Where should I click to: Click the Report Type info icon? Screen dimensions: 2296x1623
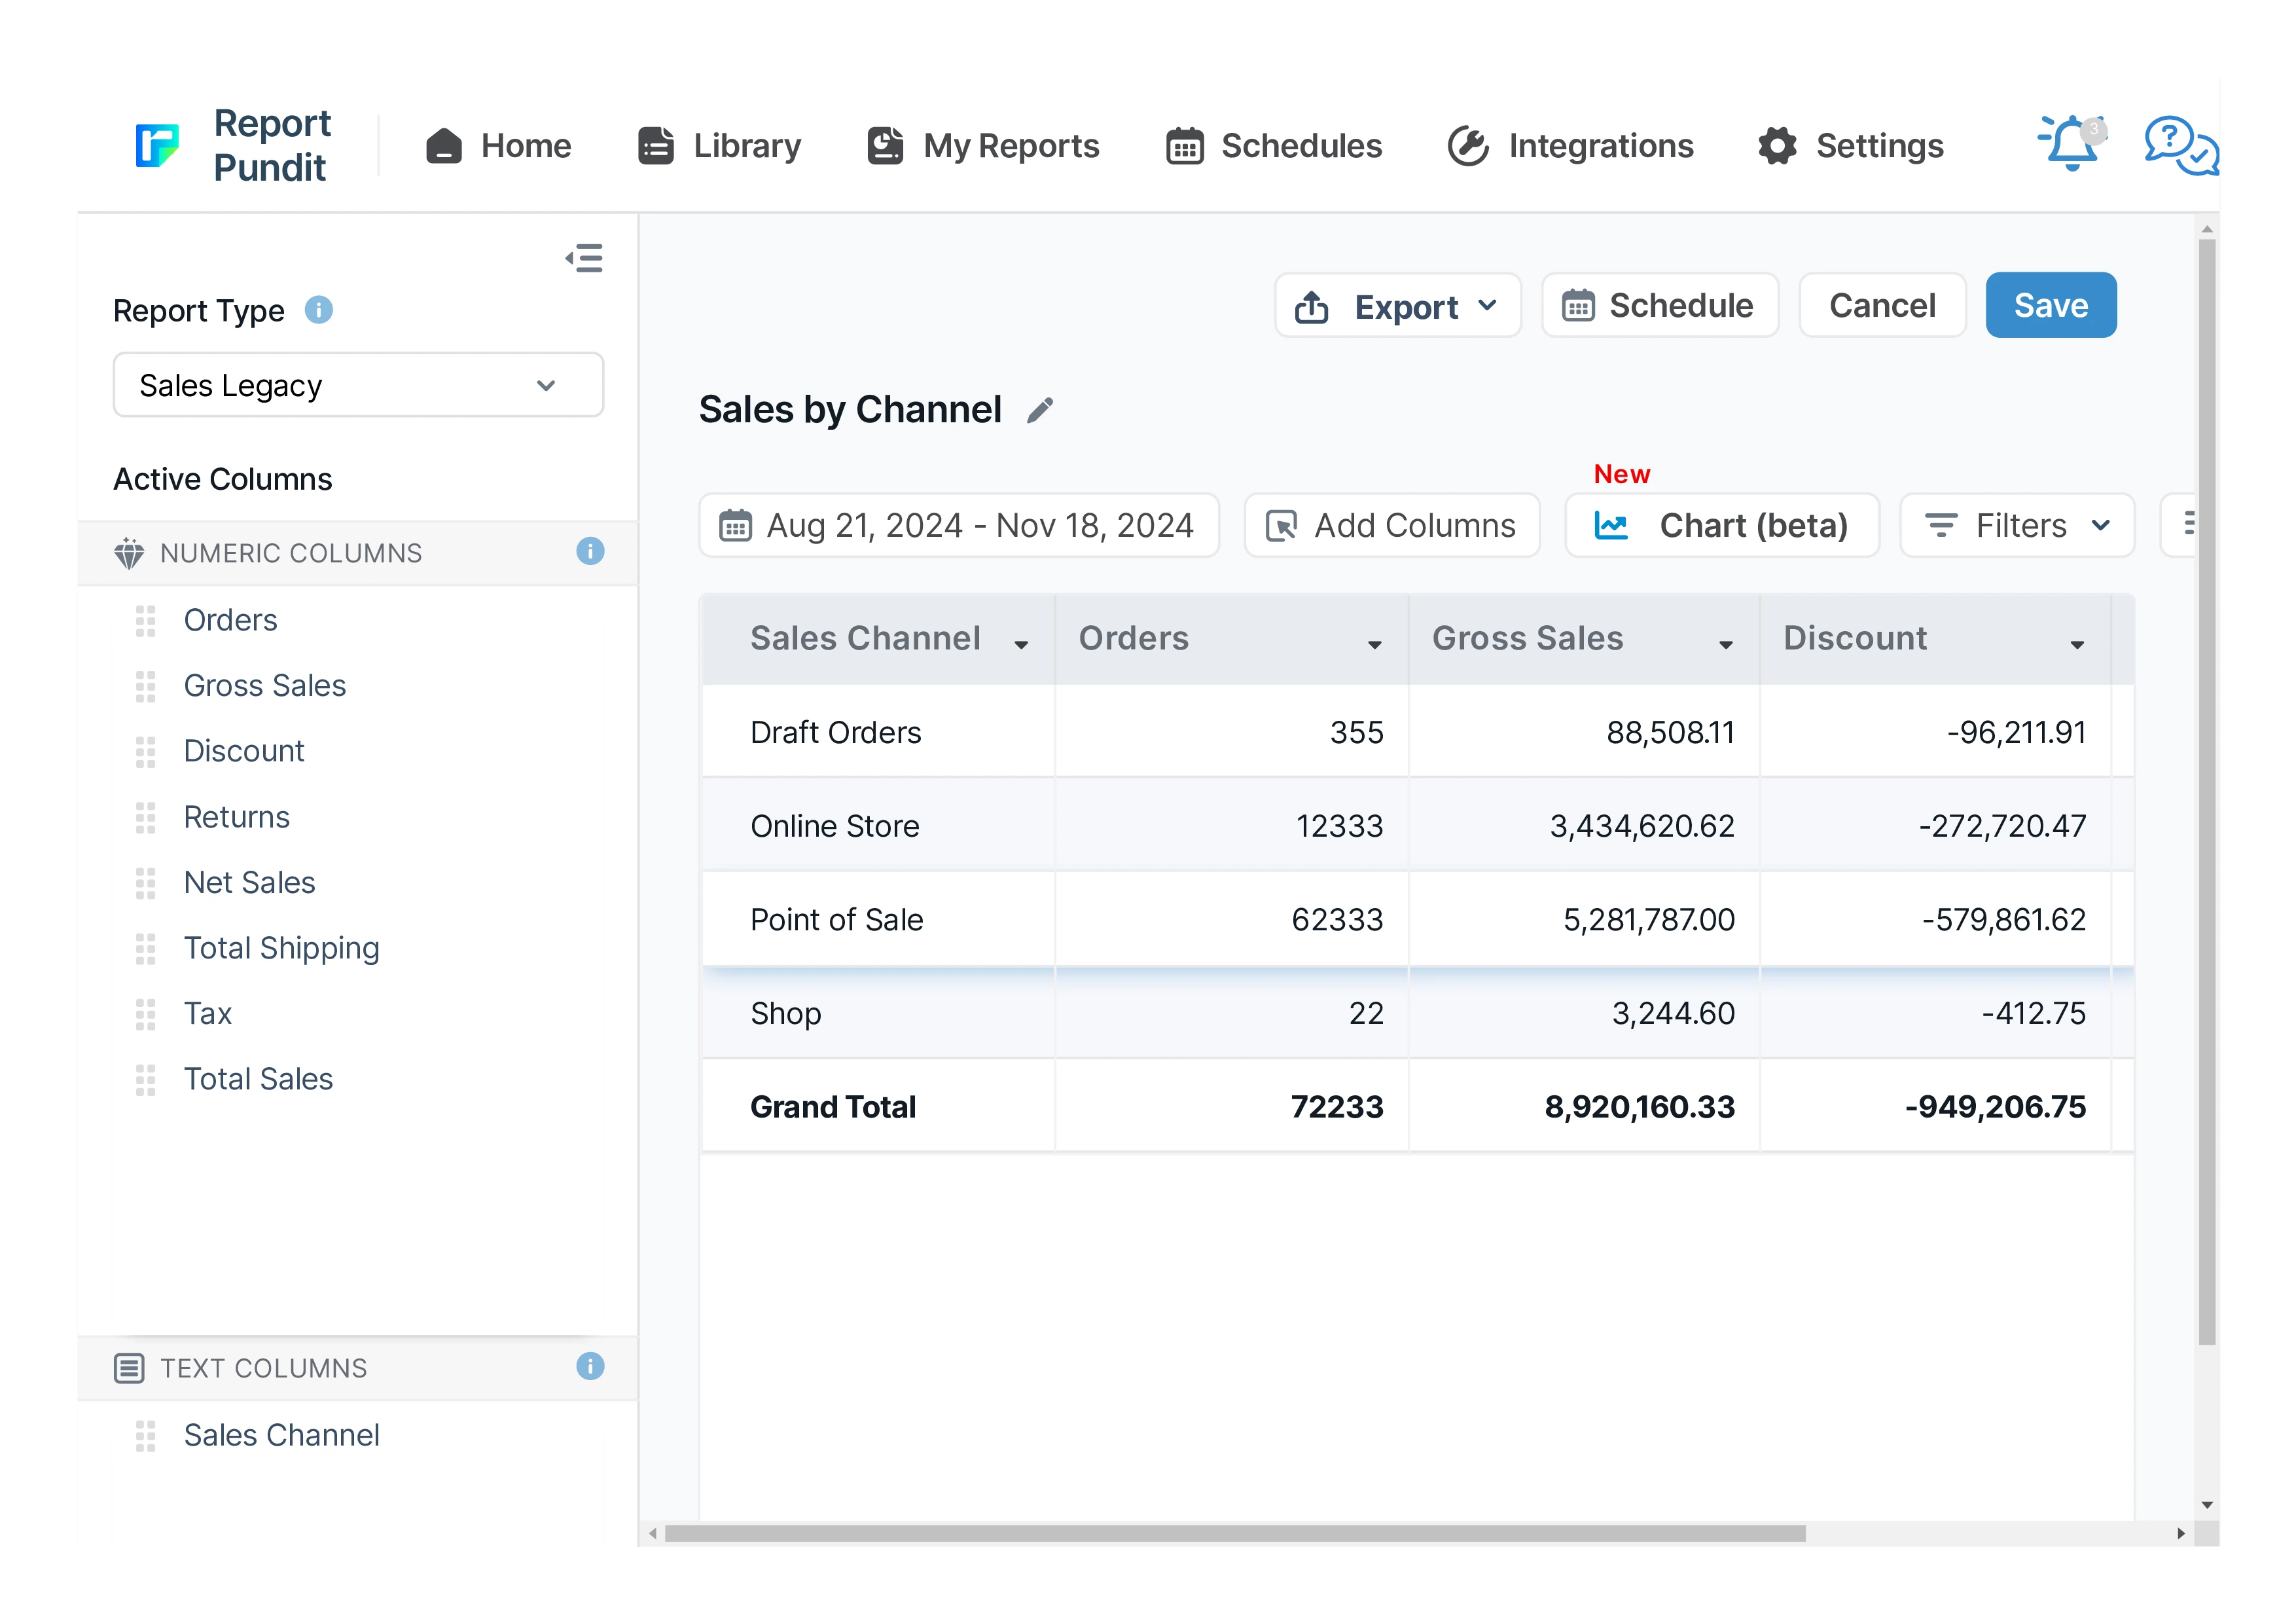[319, 310]
